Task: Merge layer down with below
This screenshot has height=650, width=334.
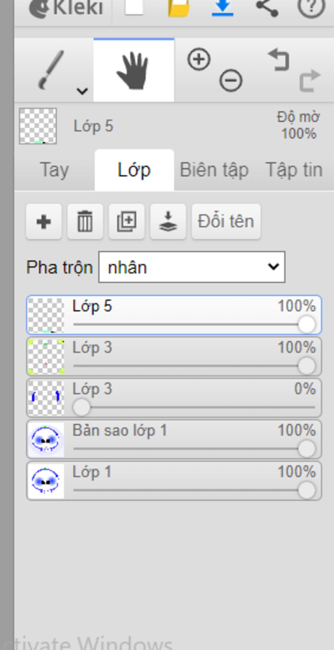Action: pos(168,222)
